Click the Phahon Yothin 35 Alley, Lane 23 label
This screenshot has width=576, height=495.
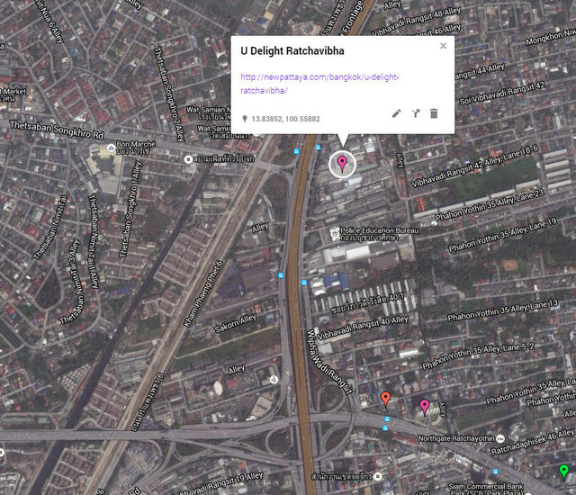pyautogui.click(x=489, y=205)
